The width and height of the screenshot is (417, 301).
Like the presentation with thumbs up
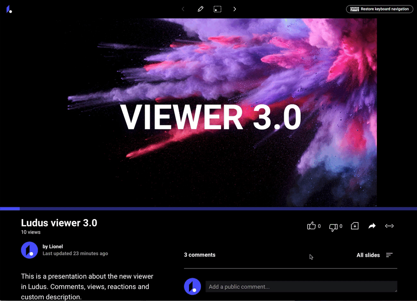tap(311, 226)
